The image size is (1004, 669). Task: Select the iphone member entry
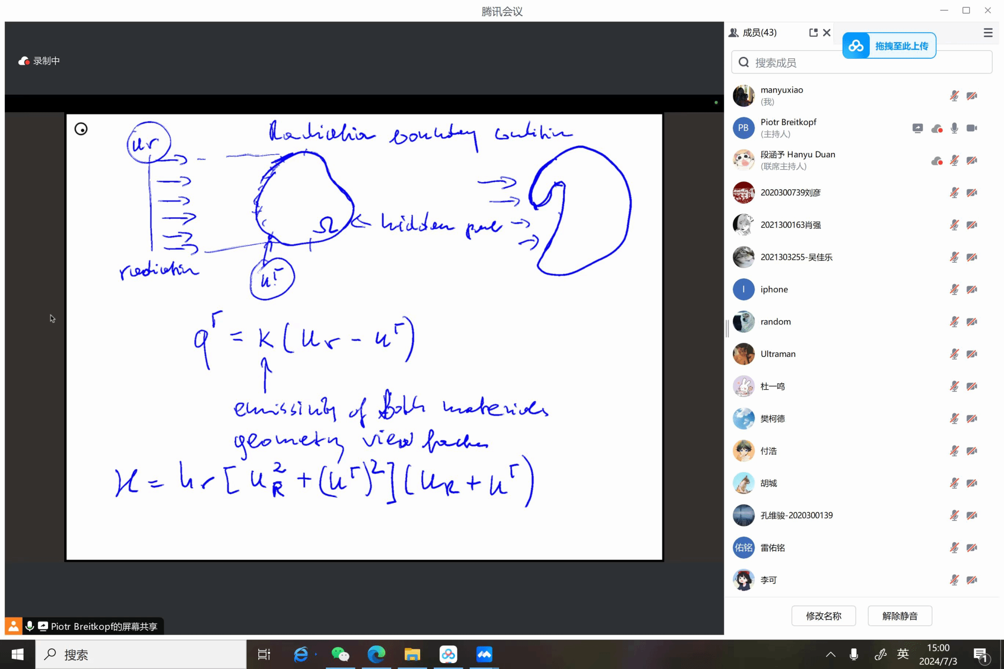[x=774, y=289]
